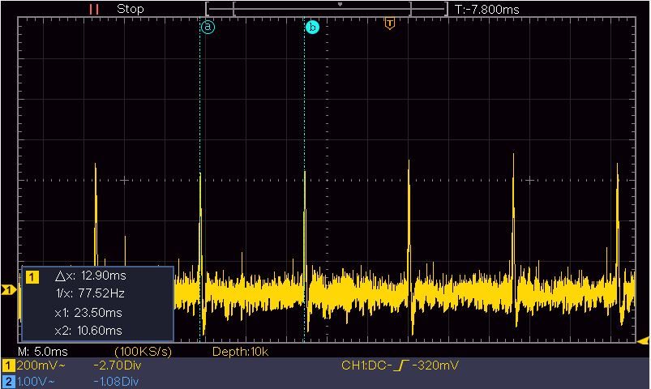The image size is (651, 389).
Task: Click cursor b marker
Action: [313, 28]
